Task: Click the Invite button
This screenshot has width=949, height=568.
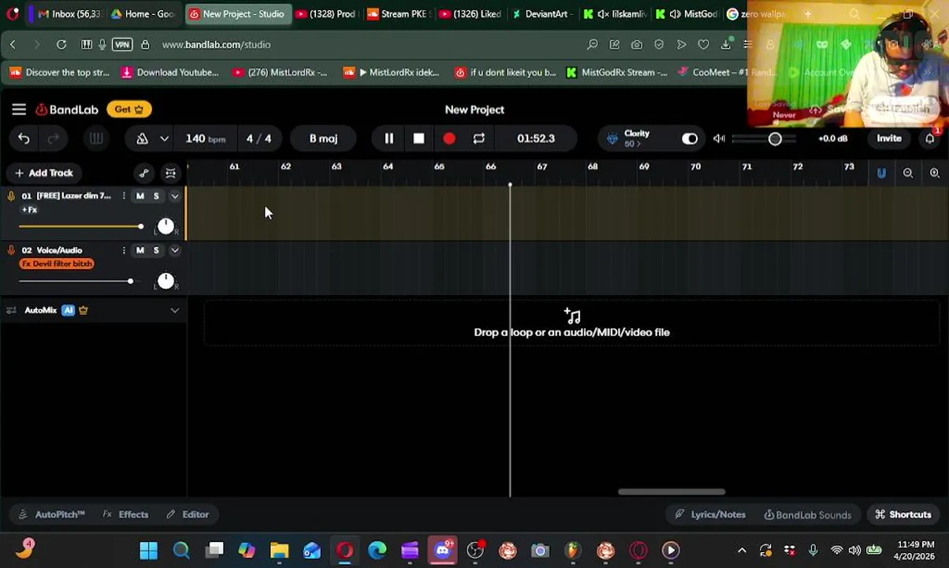Action: [x=889, y=139]
